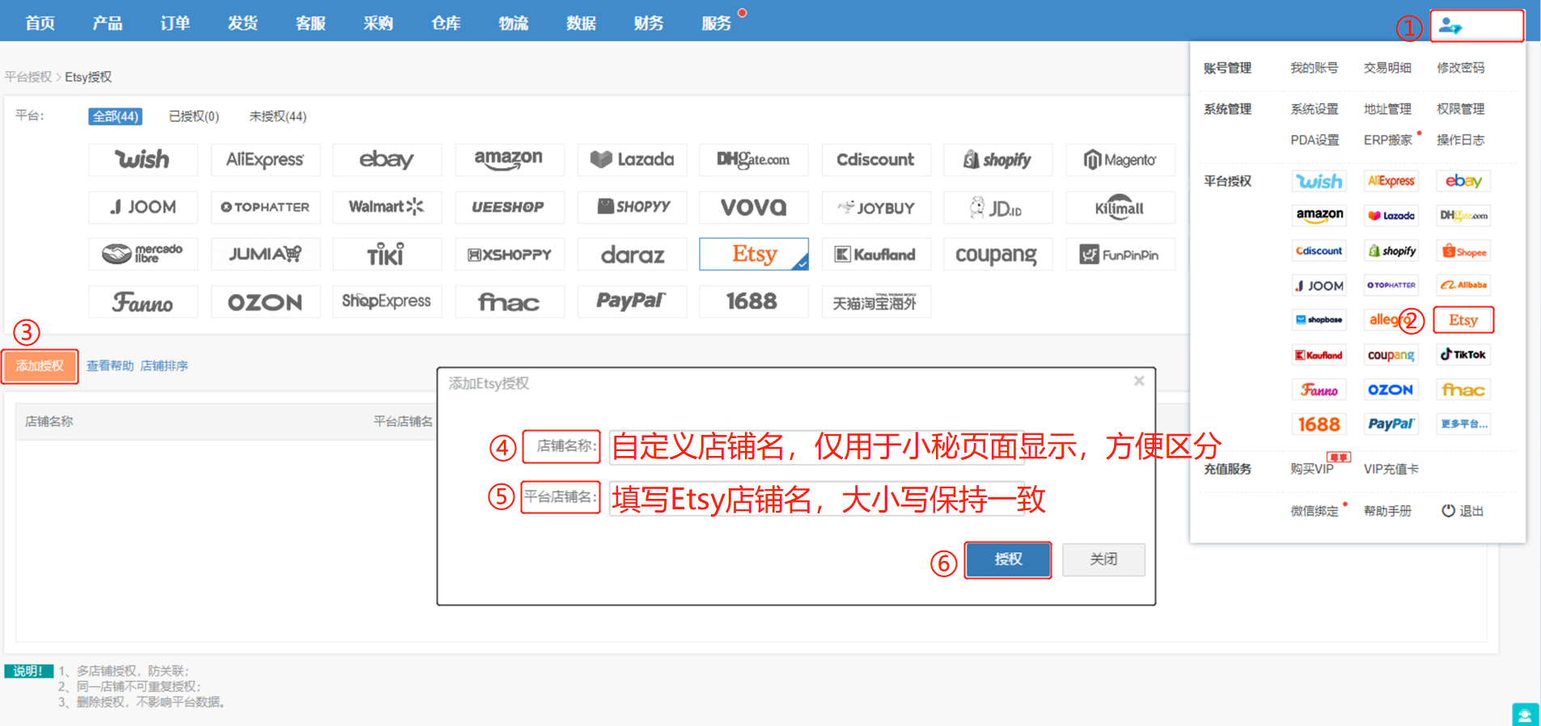Screen dimensions: 1541x726
Task: Open 操作日志 in the dropdown panel
Action: (x=1461, y=140)
